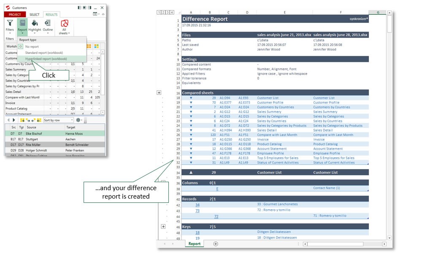
Task: Expand the Highlight dropdown arrow
Action: point(35,33)
